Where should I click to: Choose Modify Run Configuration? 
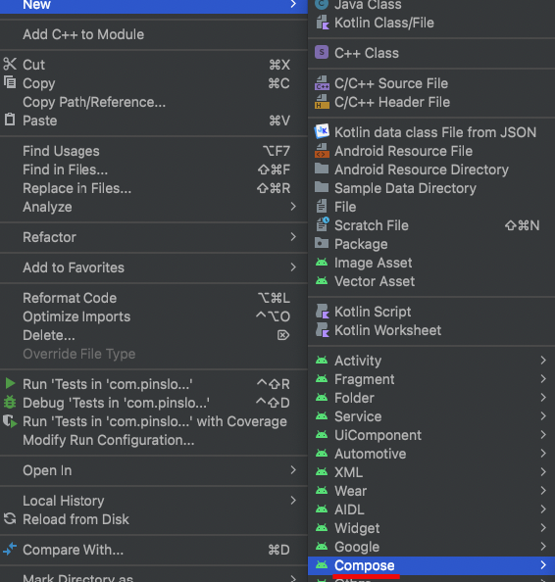pyautogui.click(x=109, y=440)
